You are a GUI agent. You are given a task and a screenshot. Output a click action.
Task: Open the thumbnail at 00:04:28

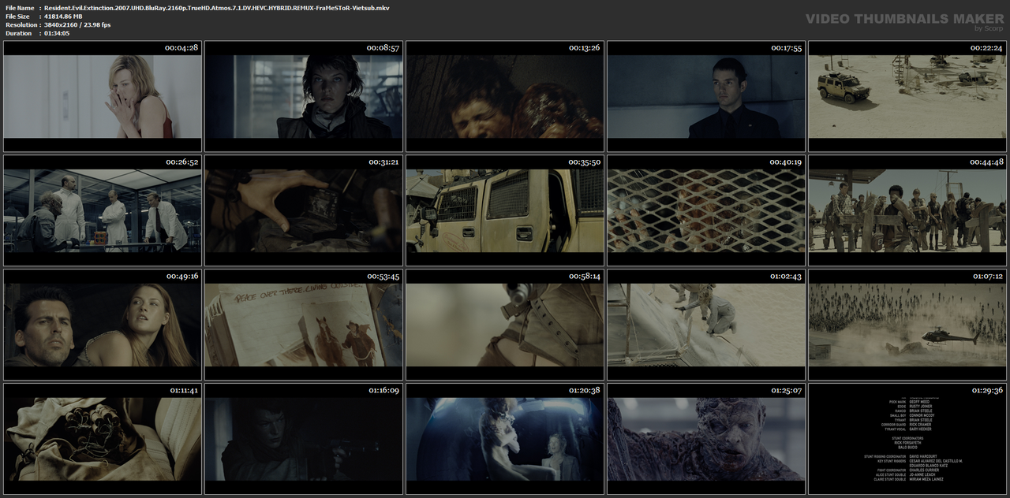coord(103,96)
